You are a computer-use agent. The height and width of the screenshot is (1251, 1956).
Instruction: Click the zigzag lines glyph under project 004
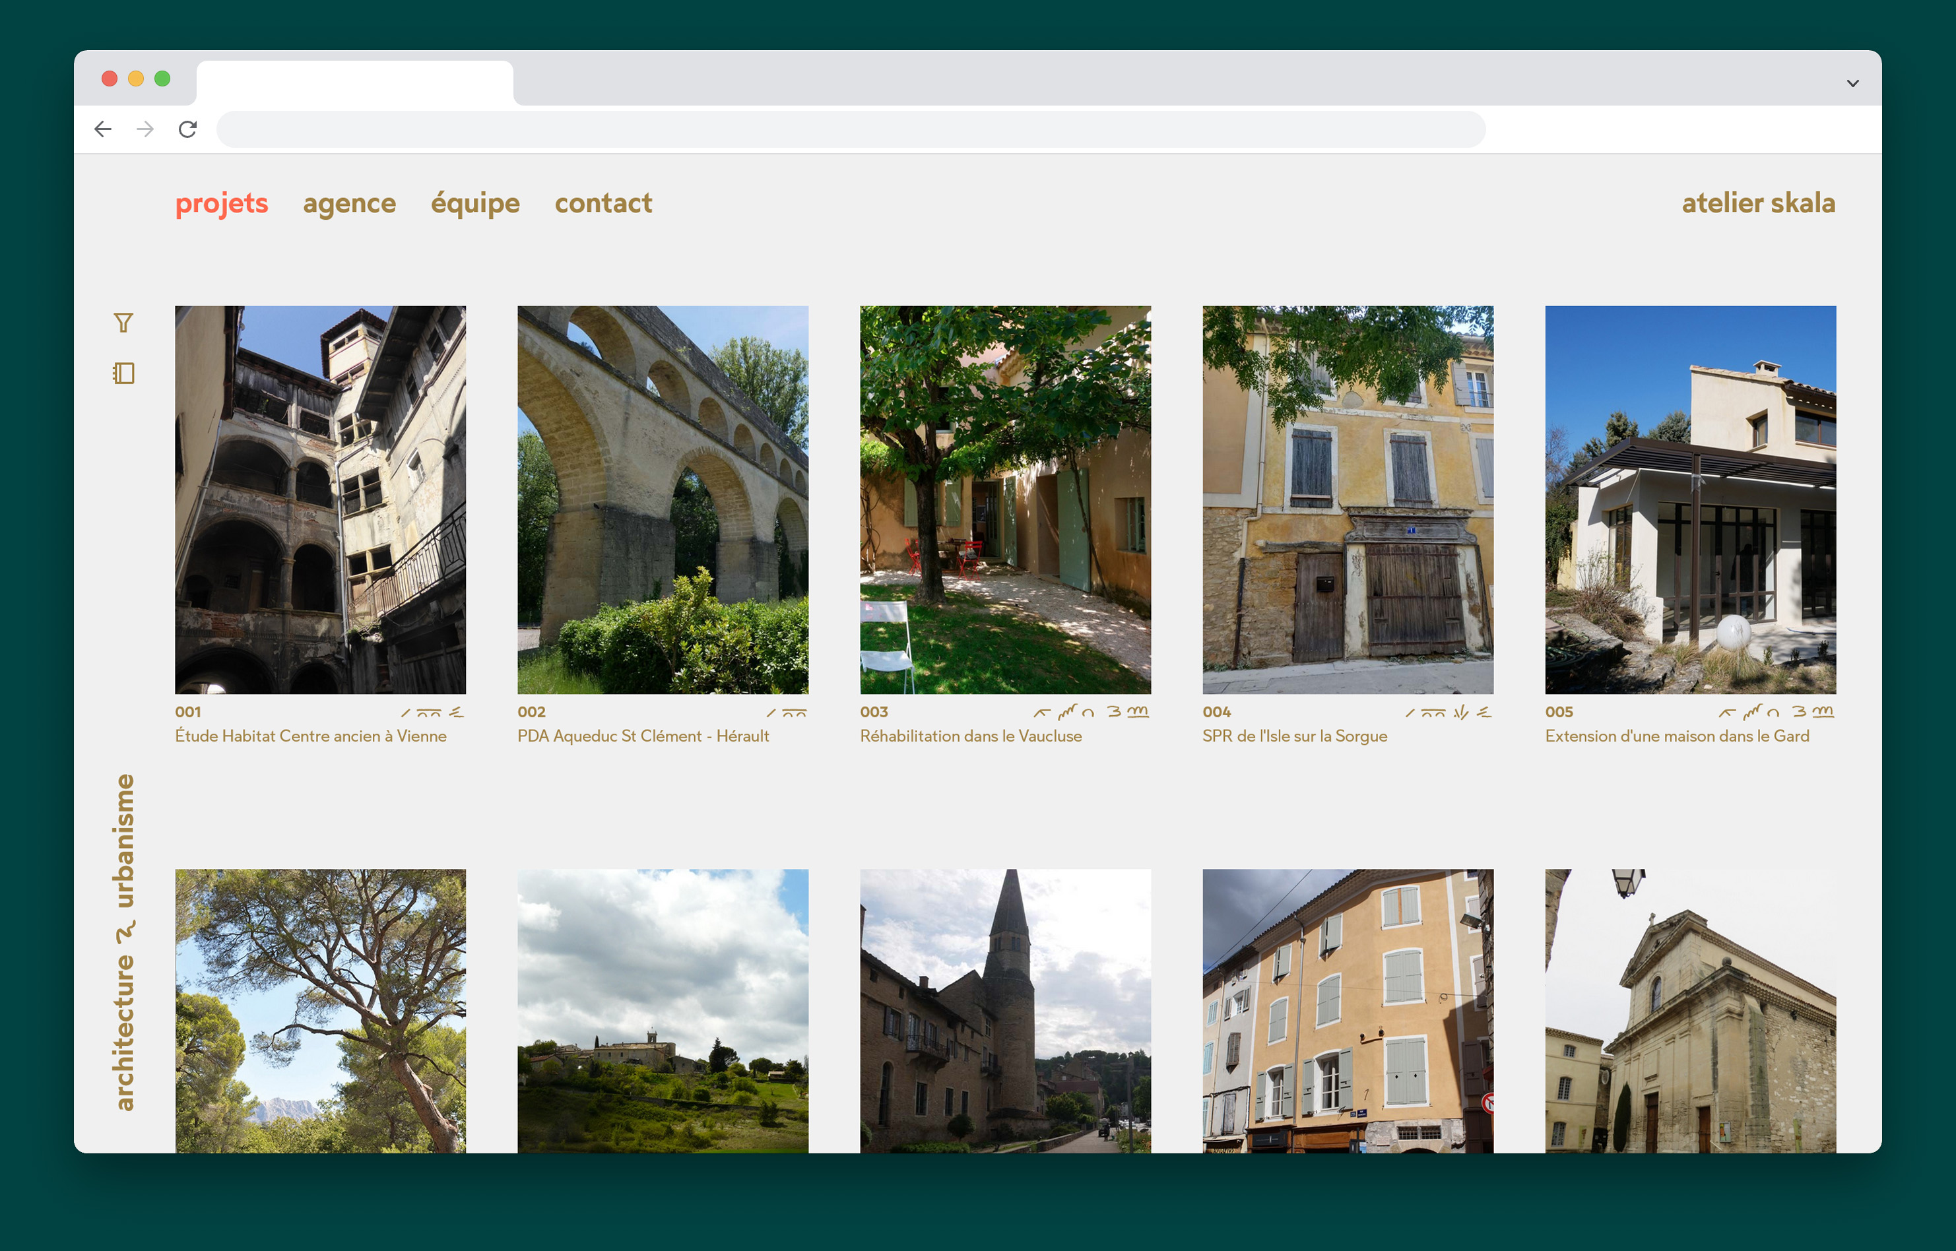click(x=1484, y=713)
